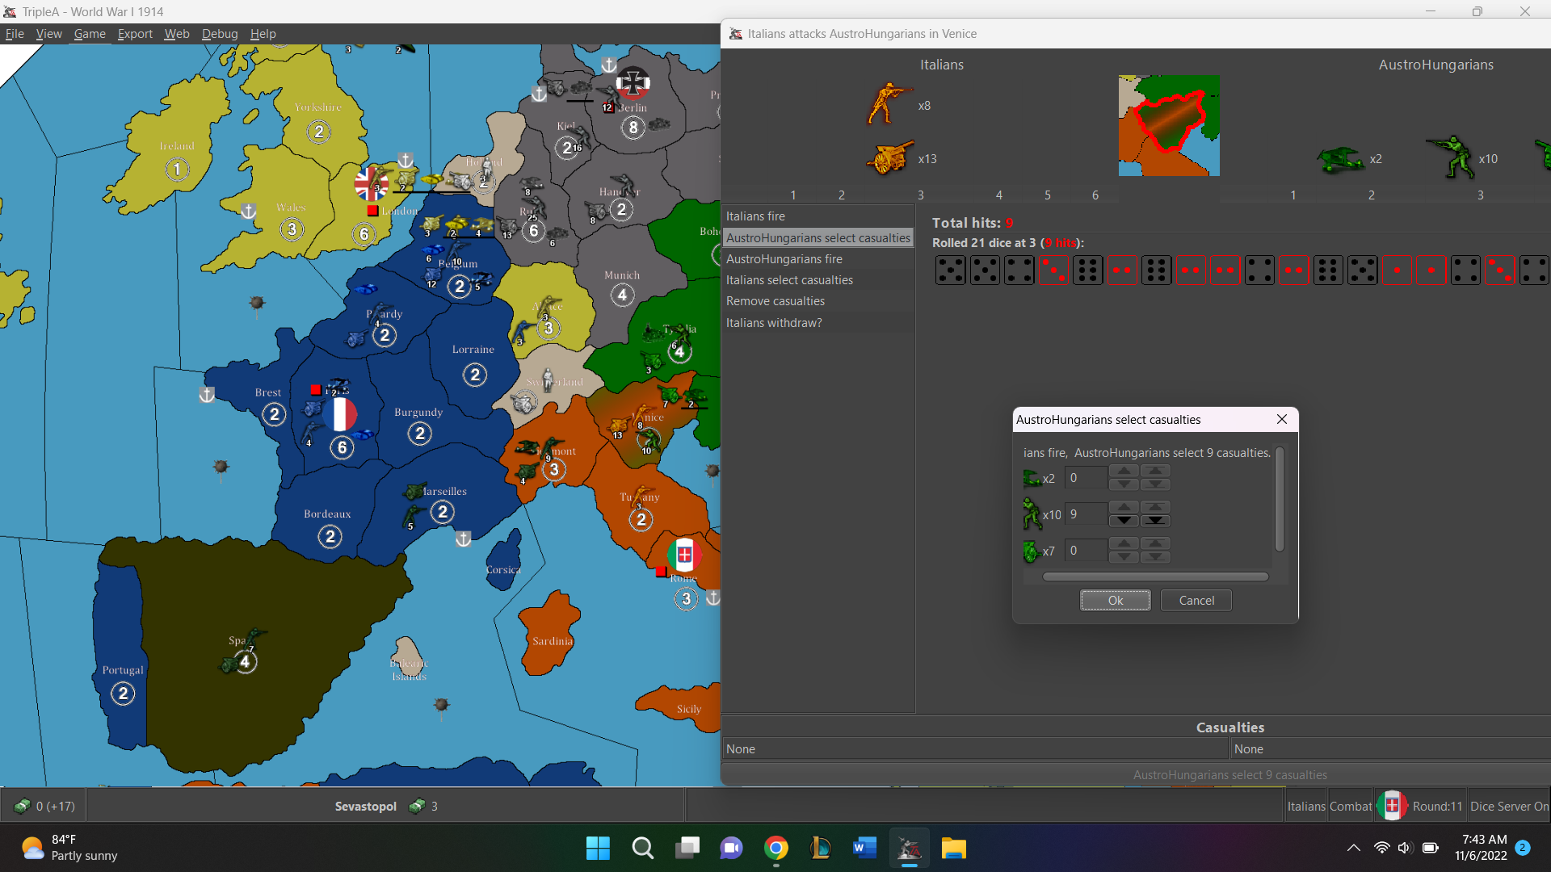Open the Web menu
Image resolution: width=1551 pixels, height=872 pixels.
[177, 34]
